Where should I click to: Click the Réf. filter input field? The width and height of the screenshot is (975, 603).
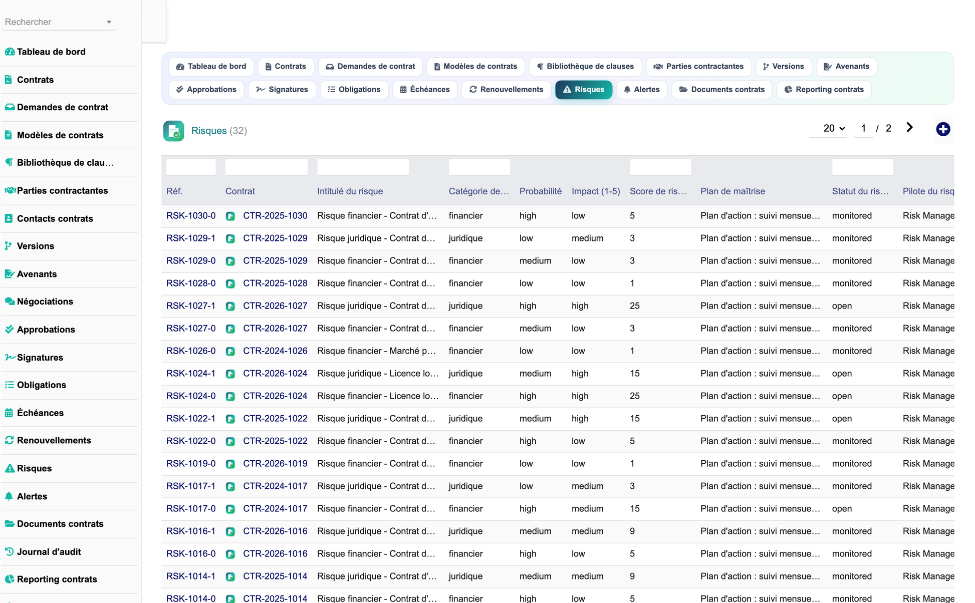click(191, 167)
